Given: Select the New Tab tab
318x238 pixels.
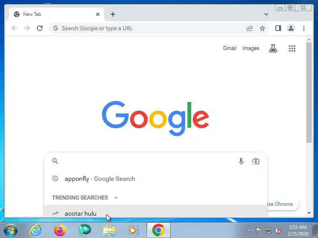Looking at the screenshot, I should 56,14.
